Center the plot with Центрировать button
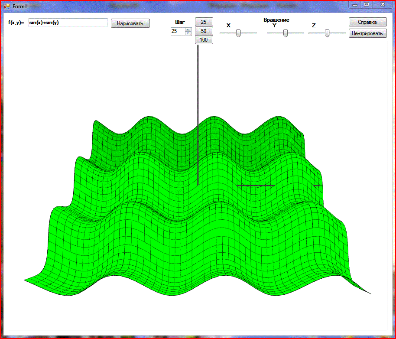The width and height of the screenshot is (396, 339). point(367,33)
